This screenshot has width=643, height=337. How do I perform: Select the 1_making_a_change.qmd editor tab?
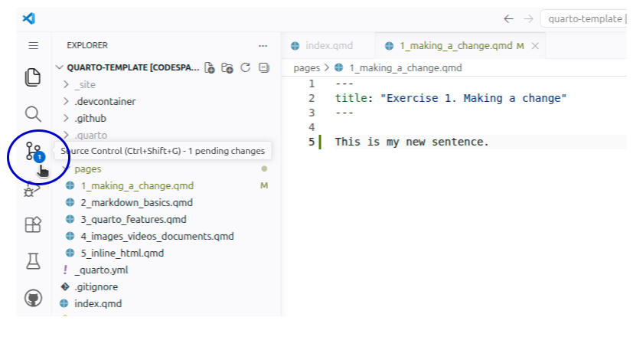coord(461,45)
